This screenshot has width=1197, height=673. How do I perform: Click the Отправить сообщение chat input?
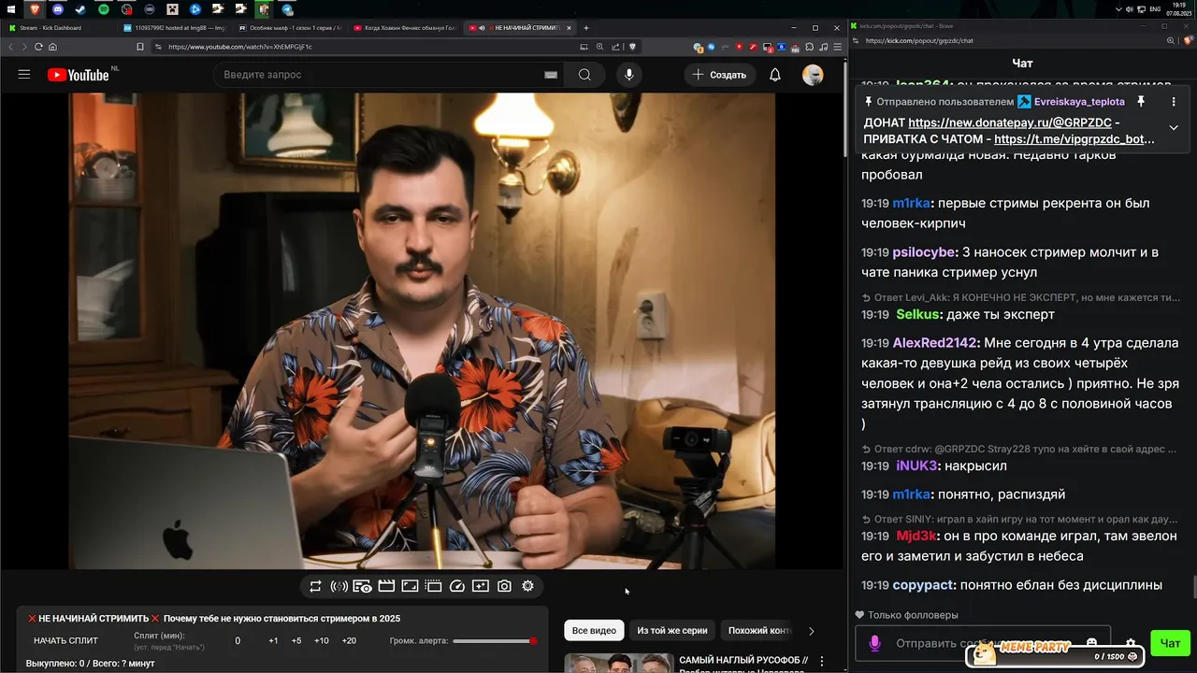(x=982, y=643)
